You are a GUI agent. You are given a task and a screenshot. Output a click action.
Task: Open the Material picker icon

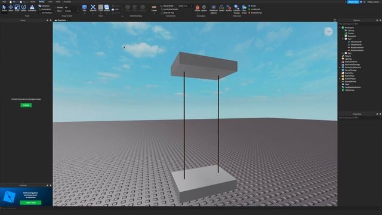[x=93, y=8]
